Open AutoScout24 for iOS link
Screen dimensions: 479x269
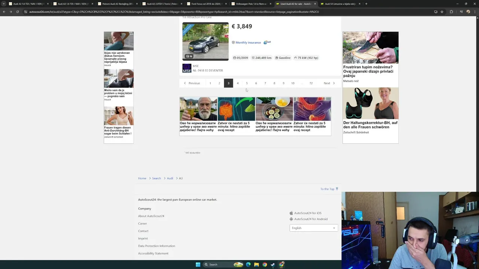point(305,213)
